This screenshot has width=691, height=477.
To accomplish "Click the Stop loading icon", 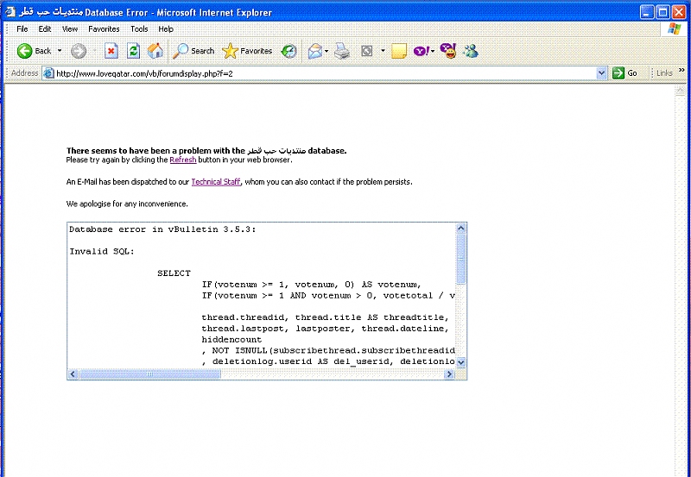I will tap(111, 51).
